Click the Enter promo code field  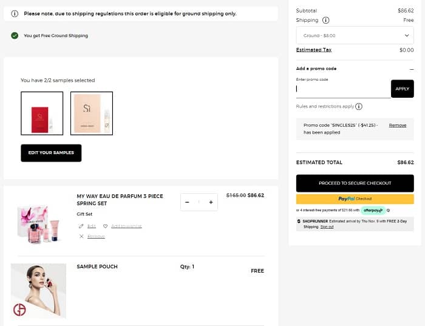point(342,89)
